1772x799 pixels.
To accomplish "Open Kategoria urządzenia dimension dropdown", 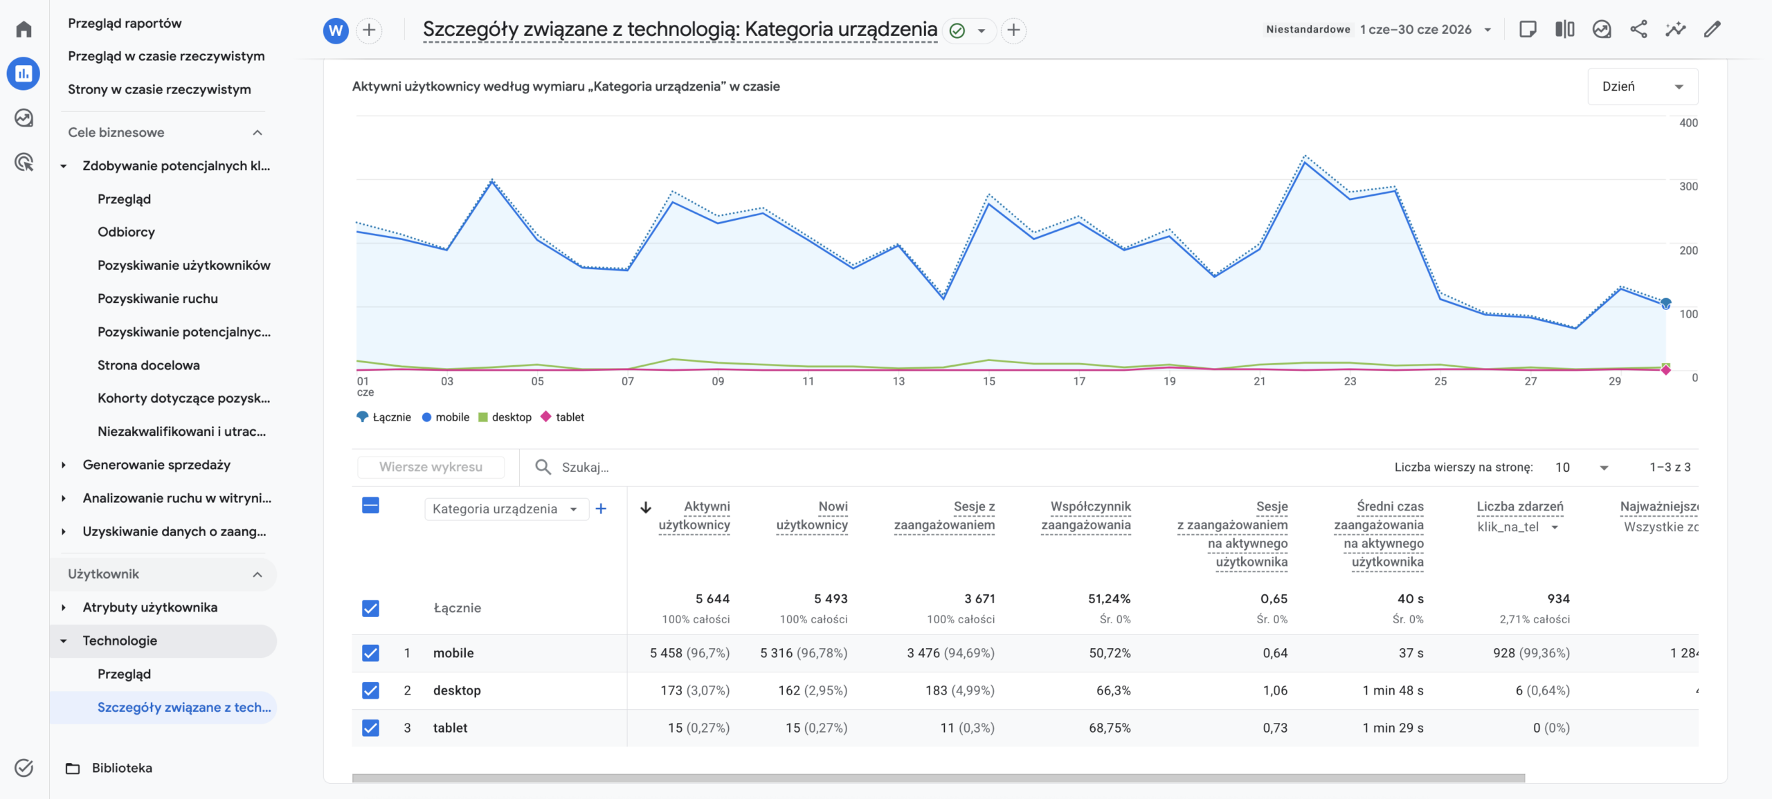I will click(x=507, y=509).
